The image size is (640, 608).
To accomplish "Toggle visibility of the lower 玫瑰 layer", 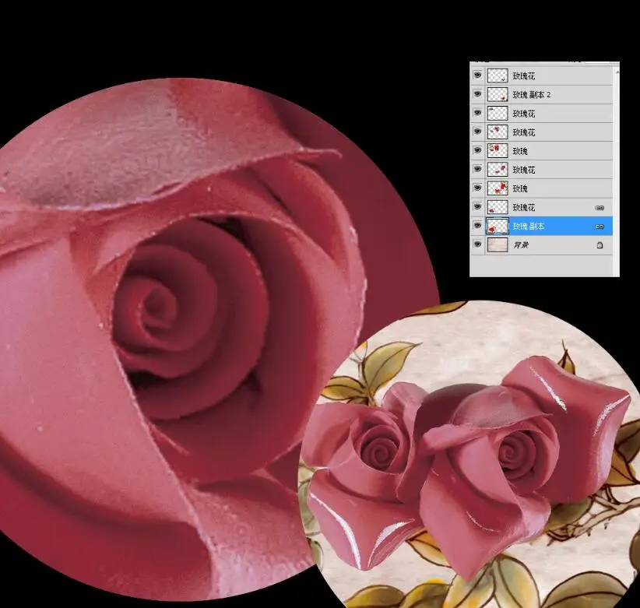I will [x=477, y=188].
